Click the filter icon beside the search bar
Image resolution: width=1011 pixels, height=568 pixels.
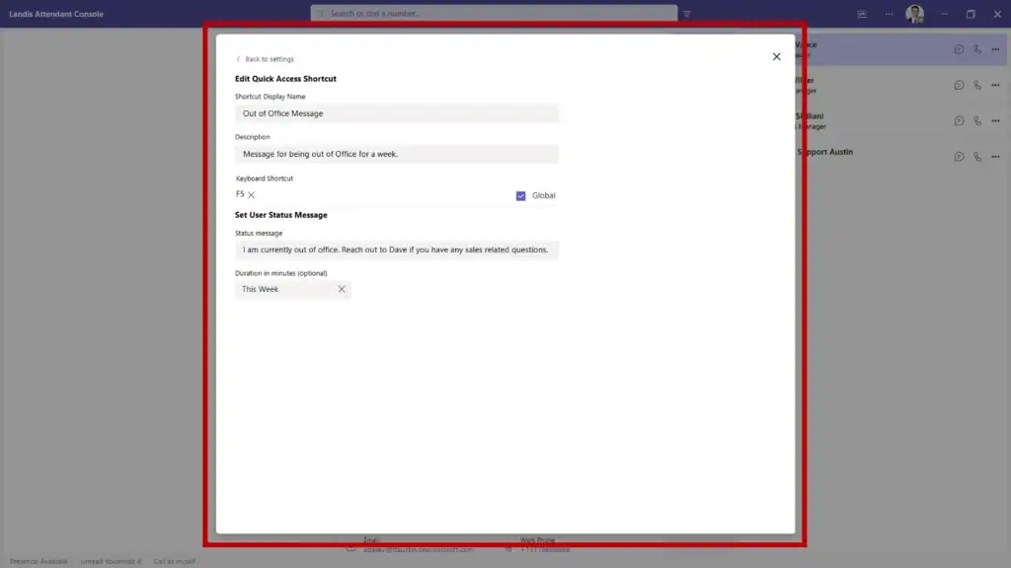coord(688,14)
